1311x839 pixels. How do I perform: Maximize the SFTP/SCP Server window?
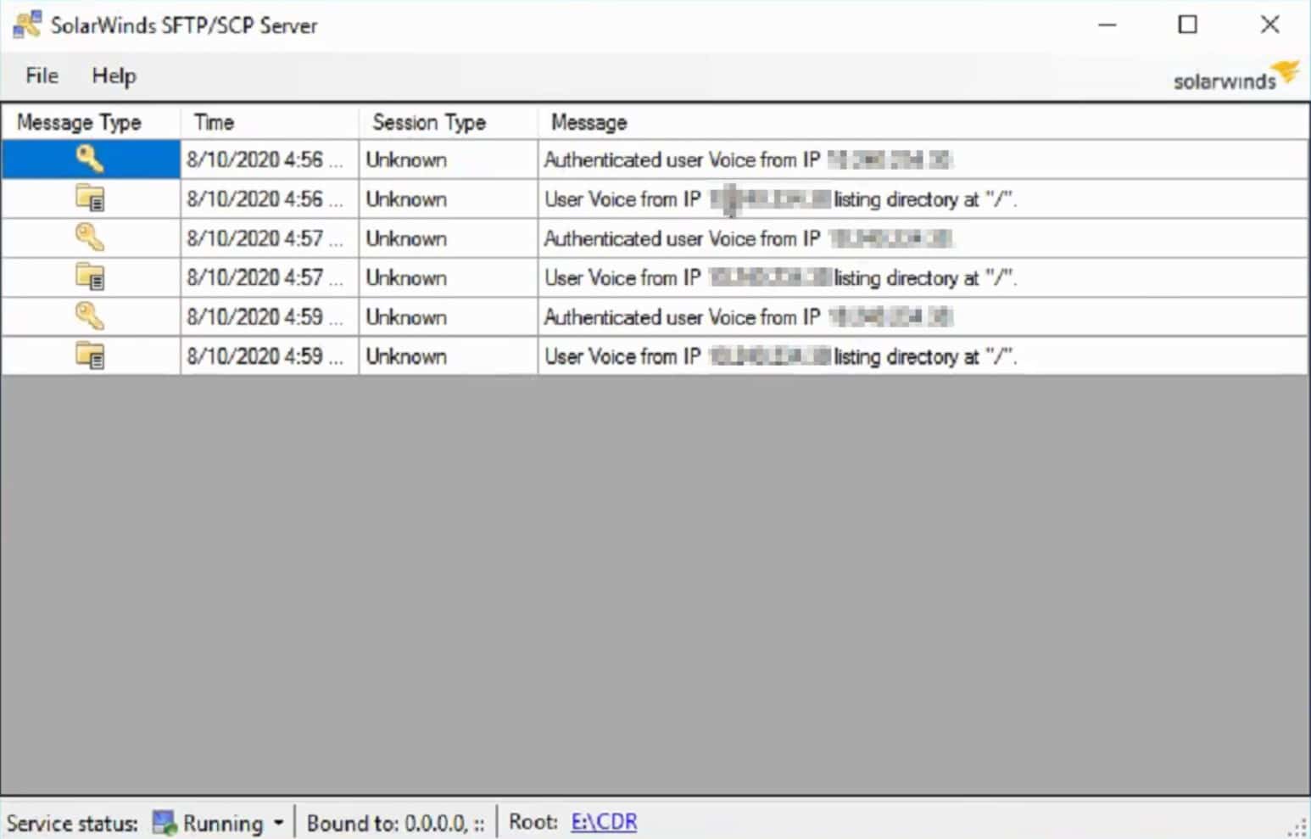(x=1188, y=25)
